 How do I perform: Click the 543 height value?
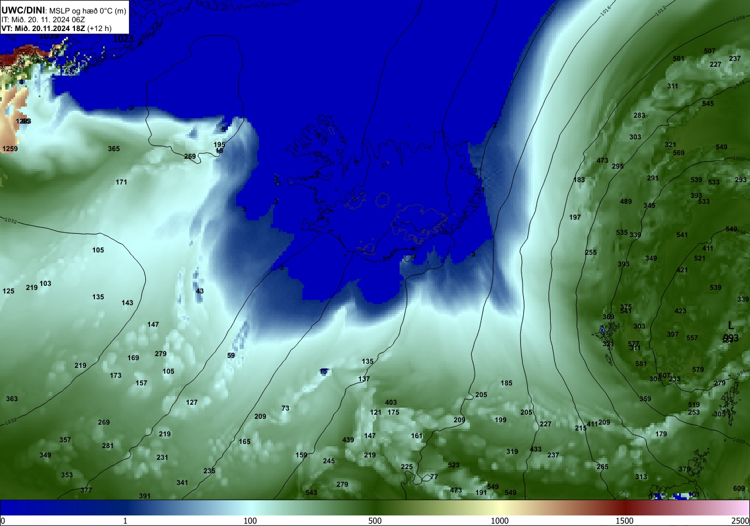311,493
